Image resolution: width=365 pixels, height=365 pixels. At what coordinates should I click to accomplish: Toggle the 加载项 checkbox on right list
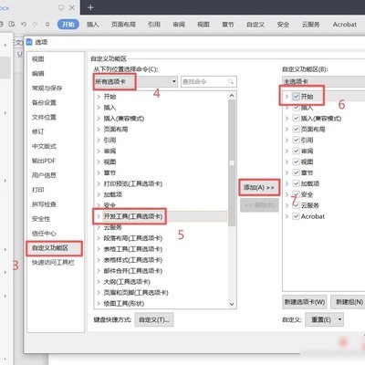pyautogui.click(x=296, y=183)
